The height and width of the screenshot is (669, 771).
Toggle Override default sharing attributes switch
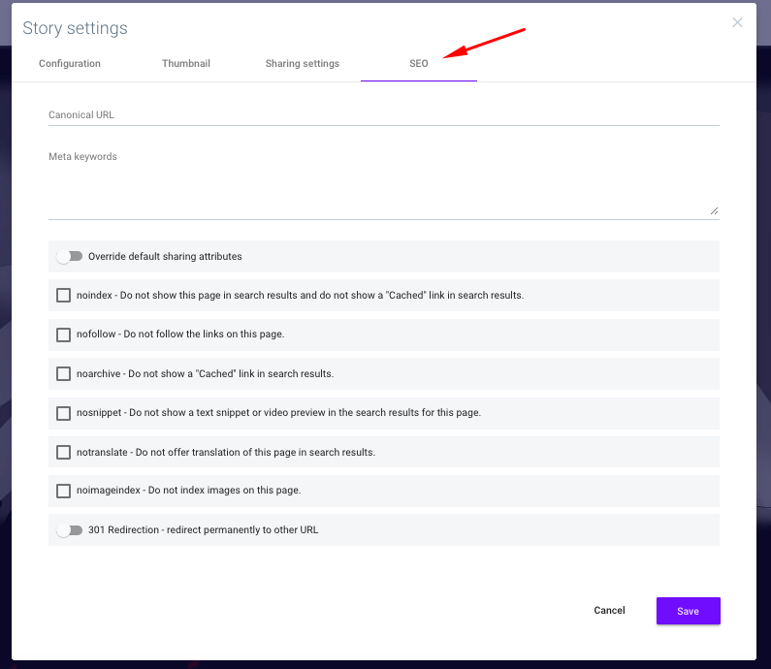(x=69, y=256)
